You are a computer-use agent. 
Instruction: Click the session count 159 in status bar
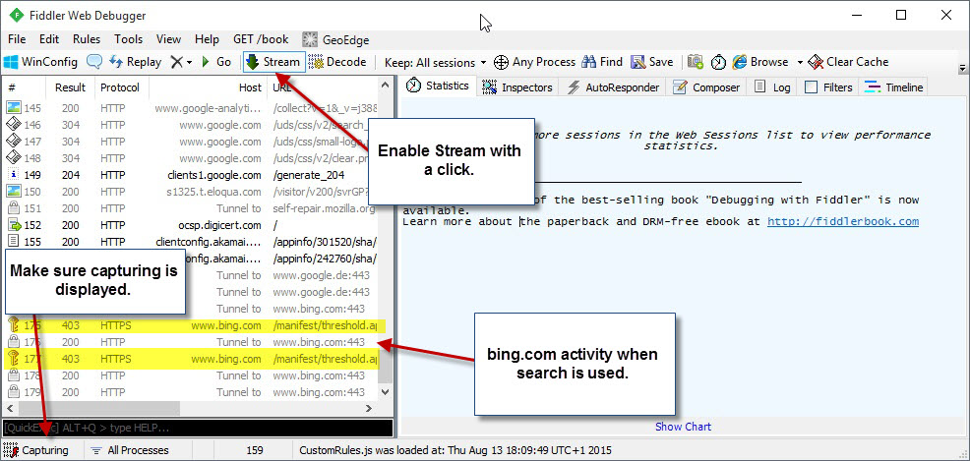pyautogui.click(x=254, y=450)
